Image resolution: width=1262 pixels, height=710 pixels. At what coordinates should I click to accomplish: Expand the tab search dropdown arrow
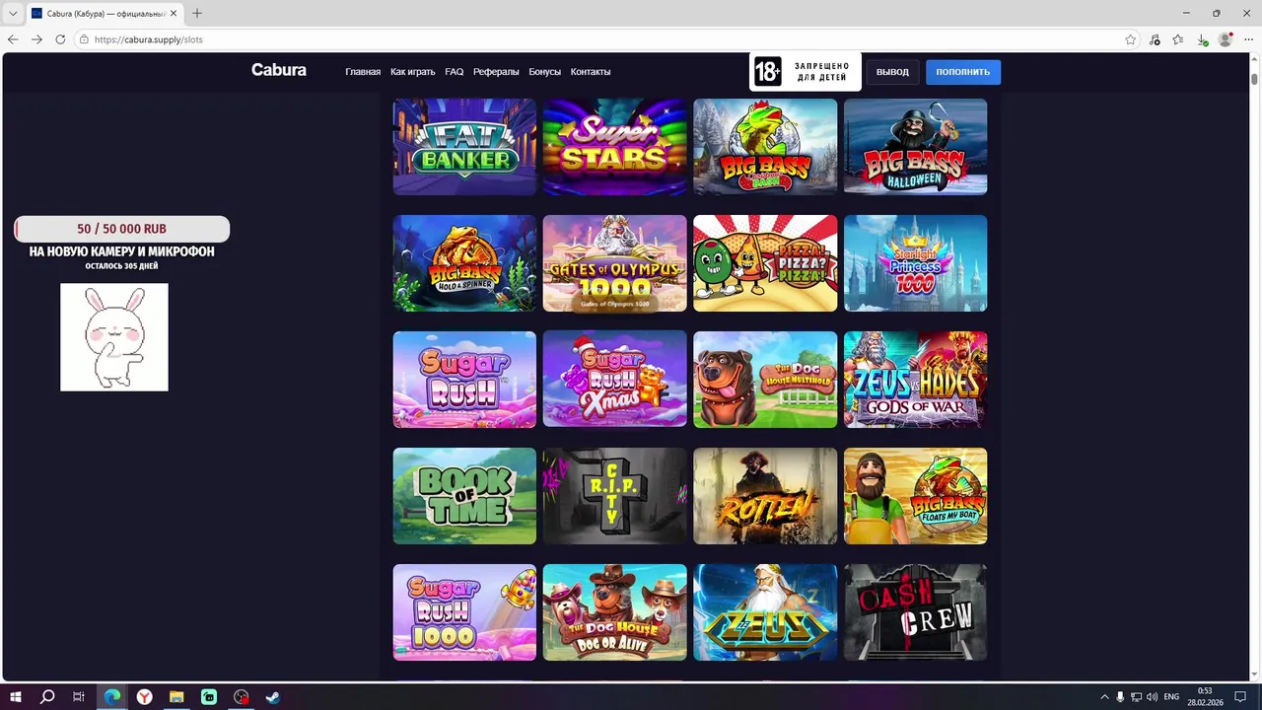coord(13,14)
